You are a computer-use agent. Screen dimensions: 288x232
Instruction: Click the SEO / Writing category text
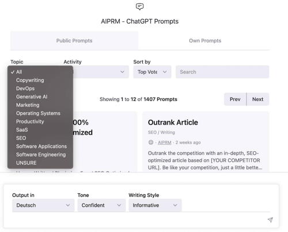point(161,132)
